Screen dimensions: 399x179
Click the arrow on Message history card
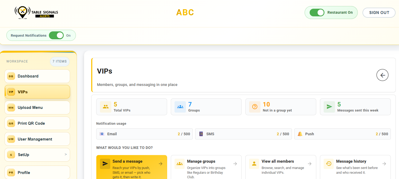click(384, 164)
